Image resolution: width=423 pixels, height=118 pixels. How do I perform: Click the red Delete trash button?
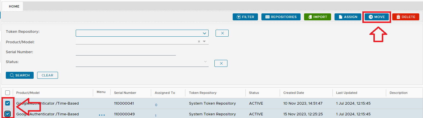406,17
